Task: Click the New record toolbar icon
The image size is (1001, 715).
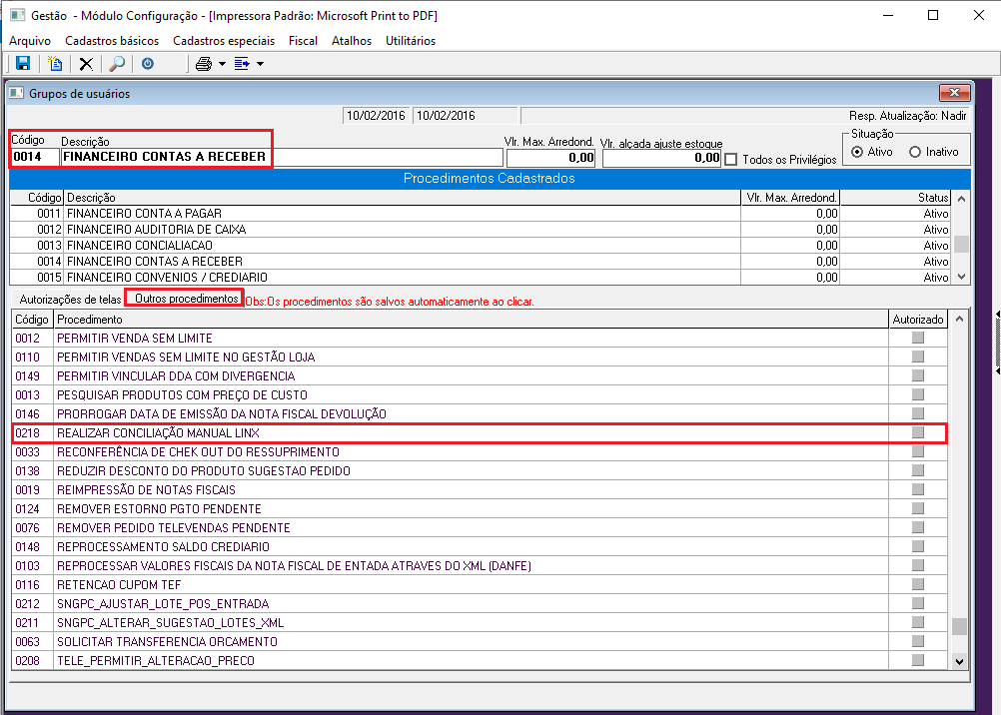Action: (56, 64)
